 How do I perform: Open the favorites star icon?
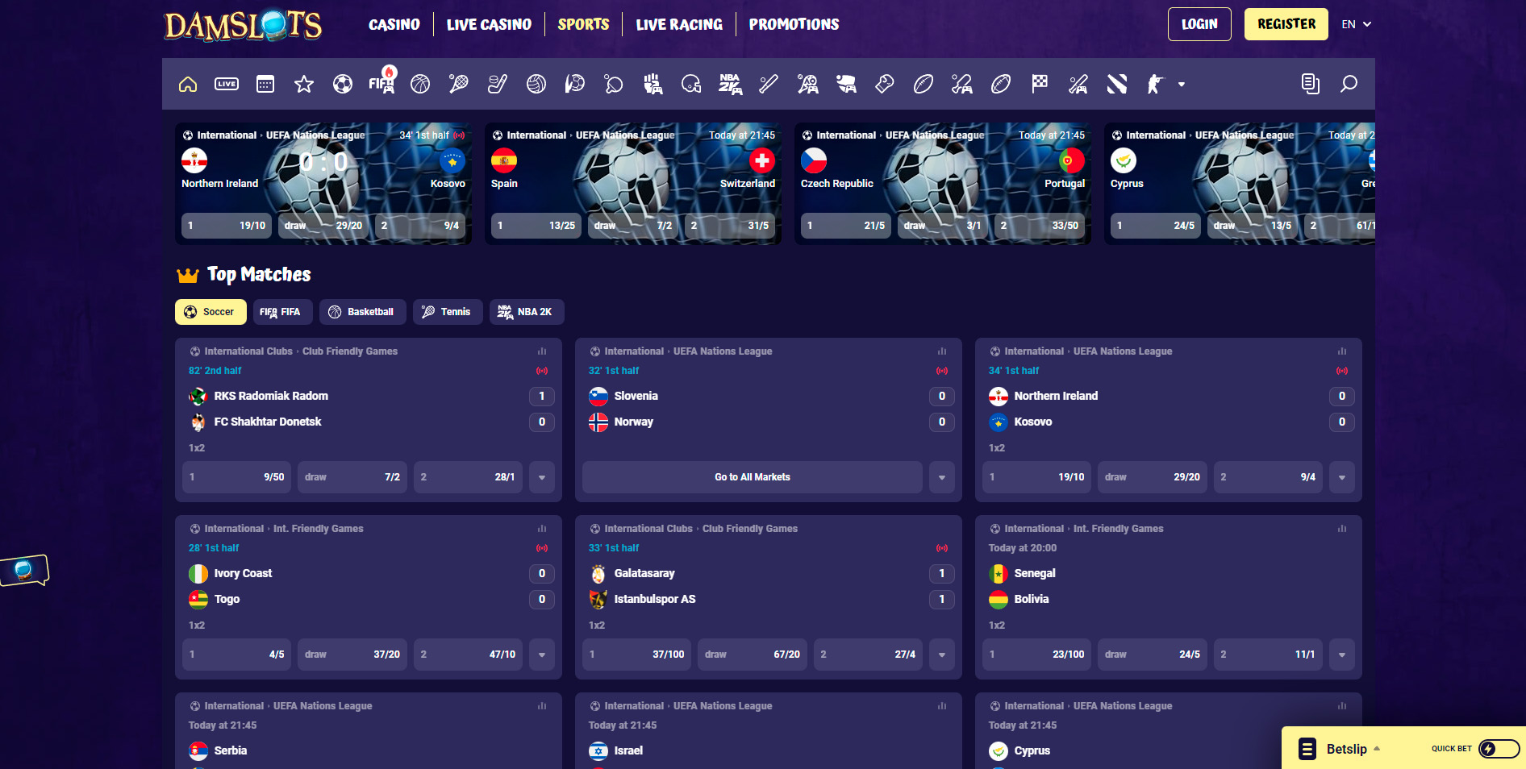tap(304, 84)
